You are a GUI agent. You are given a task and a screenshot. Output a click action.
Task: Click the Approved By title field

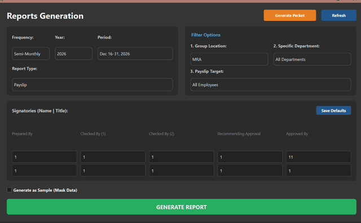pyautogui.click(x=318, y=171)
